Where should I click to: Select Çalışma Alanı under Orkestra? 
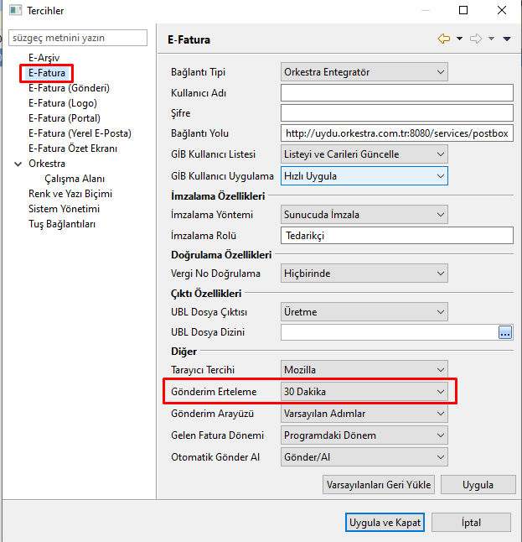click(75, 179)
